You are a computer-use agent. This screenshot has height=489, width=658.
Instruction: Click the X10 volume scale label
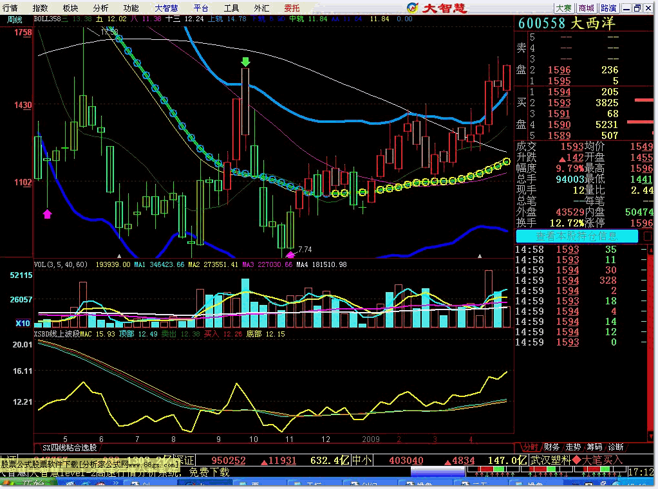pyautogui.click(x=23, y=324)
